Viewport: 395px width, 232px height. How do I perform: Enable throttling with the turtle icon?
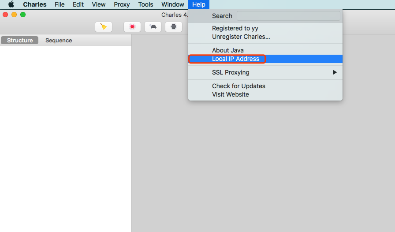coord(153,26)
